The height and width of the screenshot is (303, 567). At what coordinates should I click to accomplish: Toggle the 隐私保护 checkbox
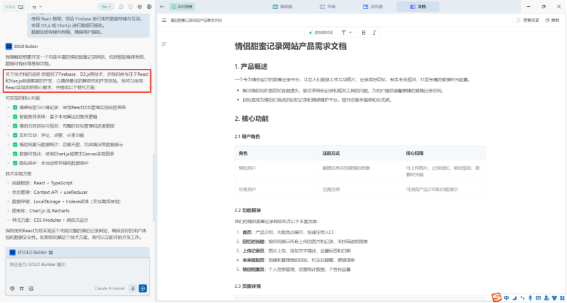pos(15,163)
